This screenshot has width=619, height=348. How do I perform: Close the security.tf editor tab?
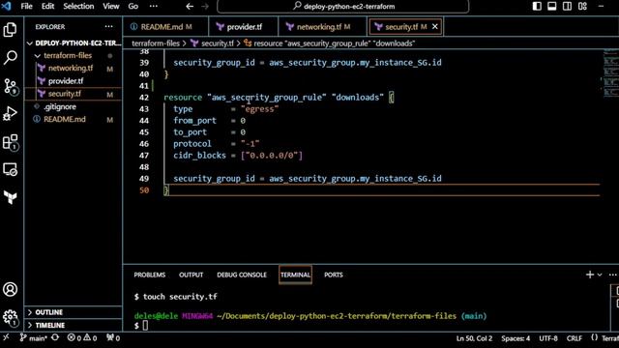434,26
